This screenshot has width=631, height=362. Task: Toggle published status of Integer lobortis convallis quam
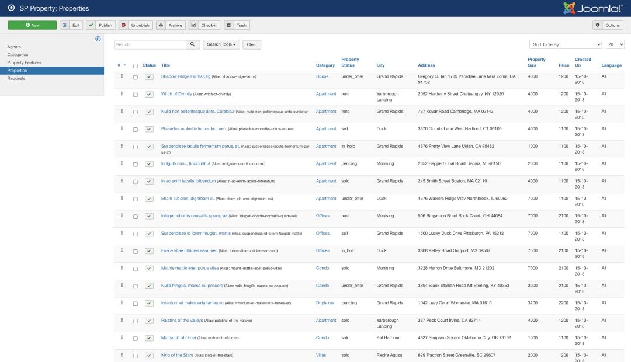[x=150, y=216]
